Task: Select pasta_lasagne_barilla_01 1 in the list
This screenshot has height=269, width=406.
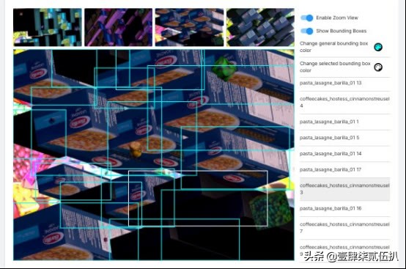Action: pyautogui.click(x=344, y=122)
